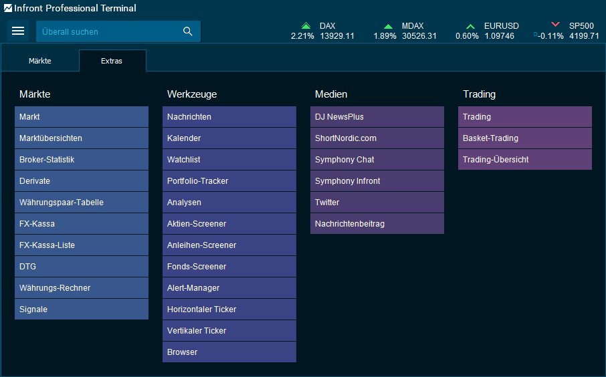Open the Watchlist tool

click(229, 160)
